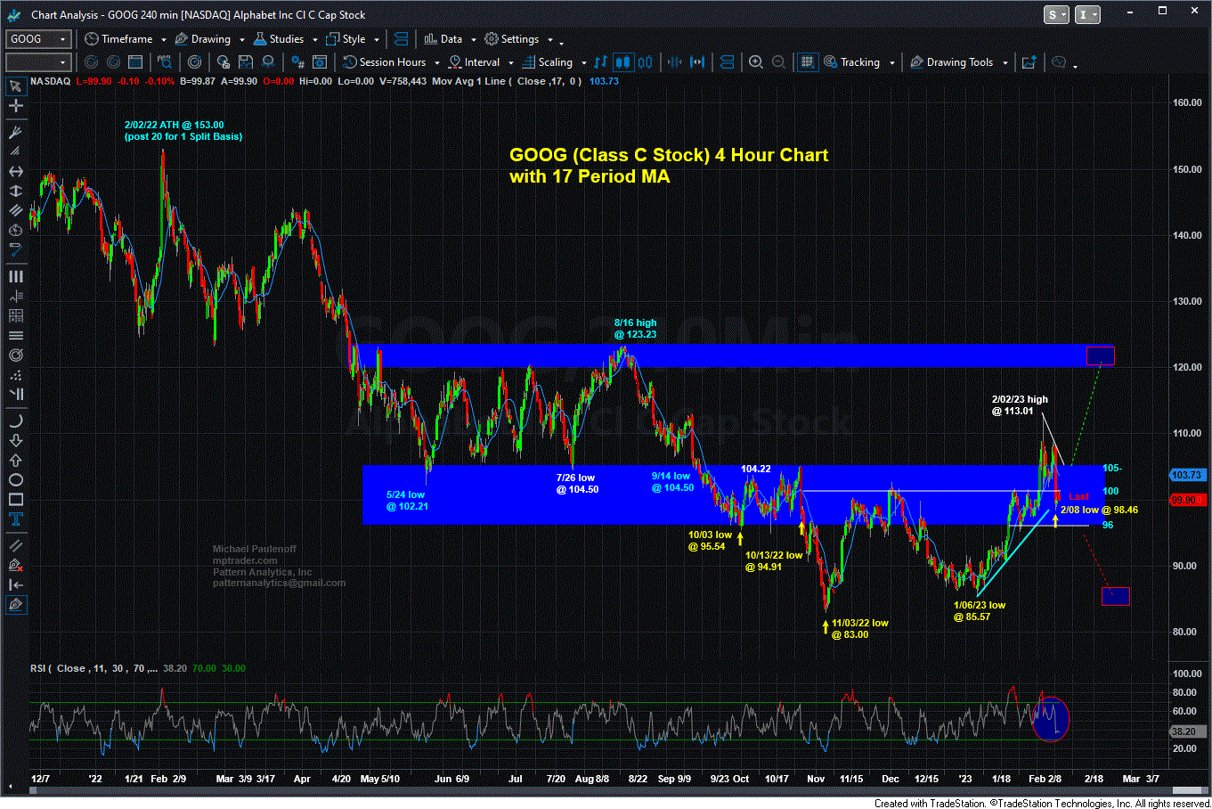1212x809 pixels.
Task: Select the crosshair cursor tool
Action: 15,106
